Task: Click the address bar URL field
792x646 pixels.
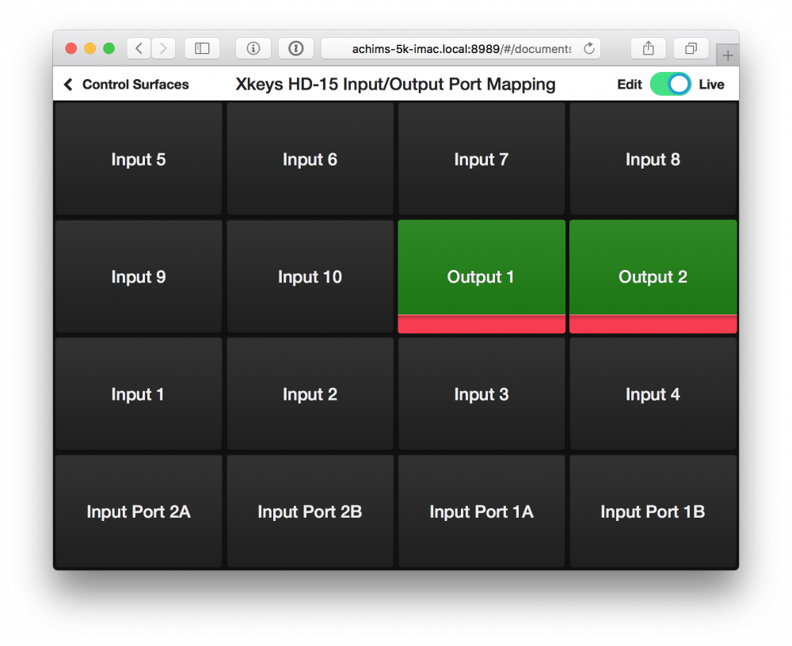Action: [461, 48]
